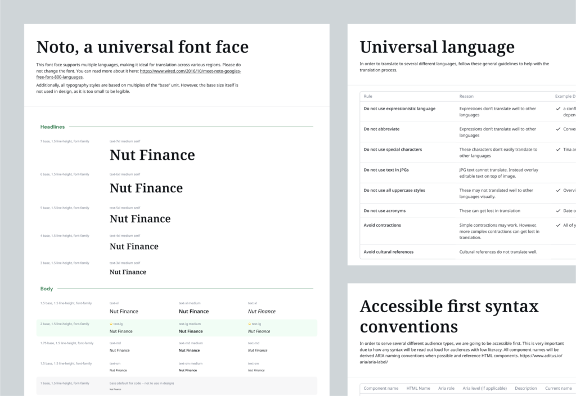This screenshot has width=576, height=396.
Task: Click the 'Component name' column header
Action: coord(381,388)
